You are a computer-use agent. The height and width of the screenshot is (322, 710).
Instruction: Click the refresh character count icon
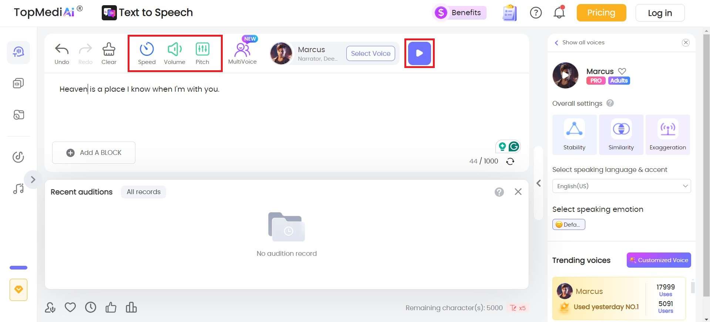510,162
